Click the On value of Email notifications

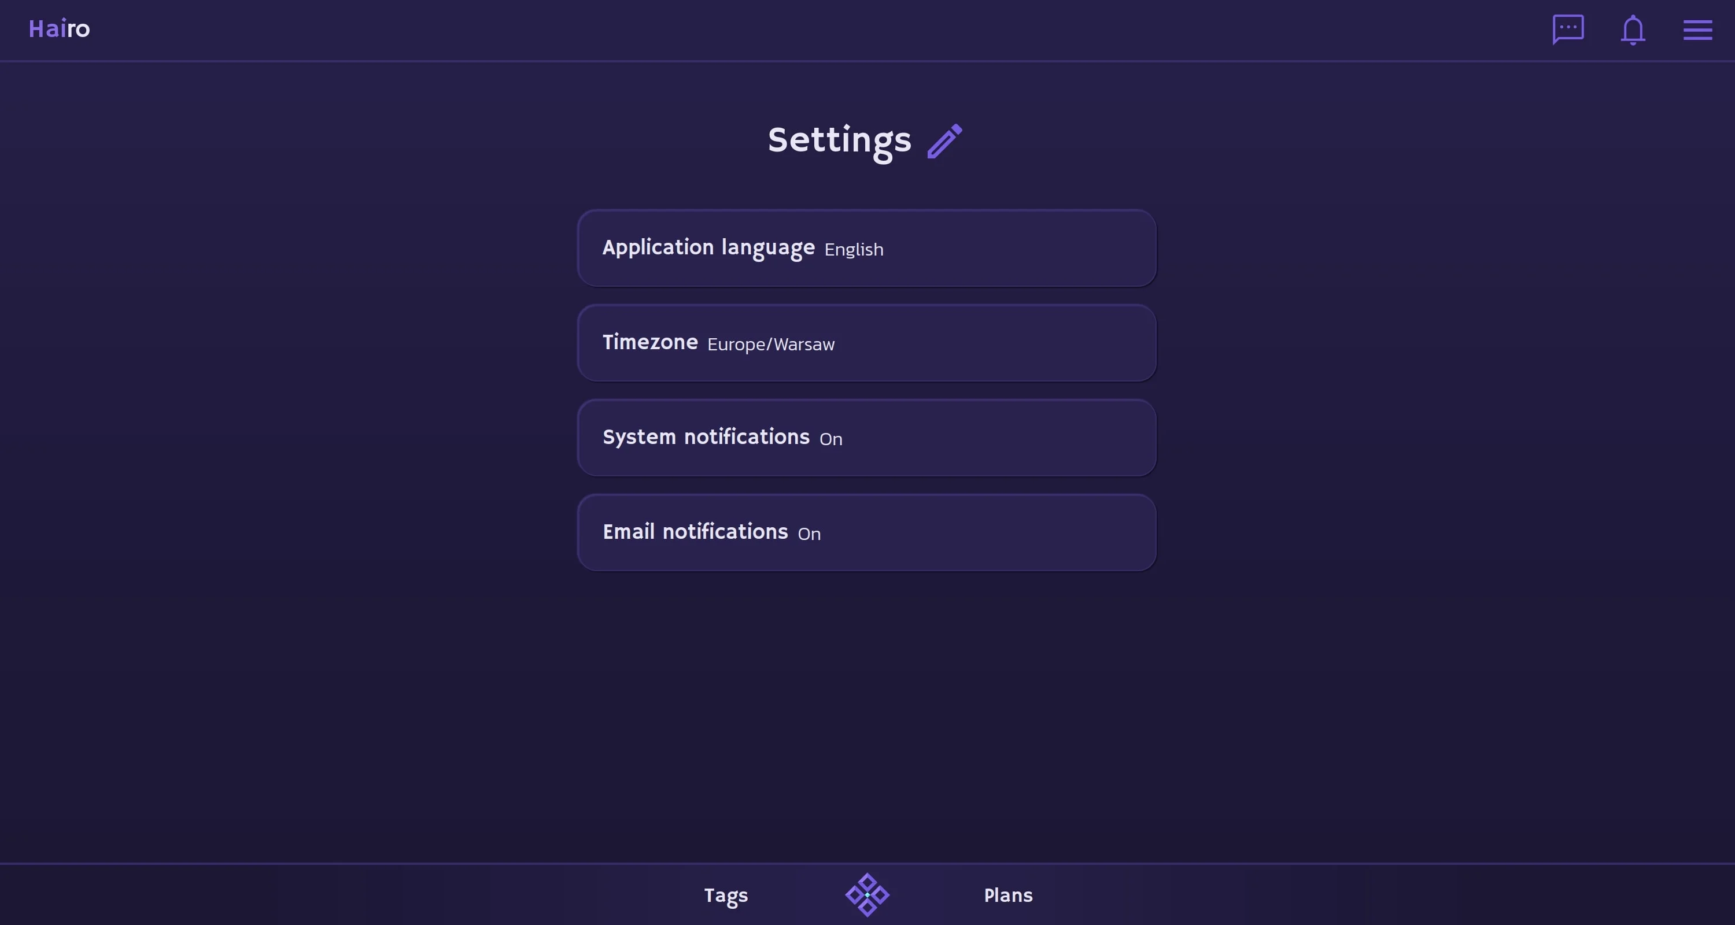click(x=809, y=535)
